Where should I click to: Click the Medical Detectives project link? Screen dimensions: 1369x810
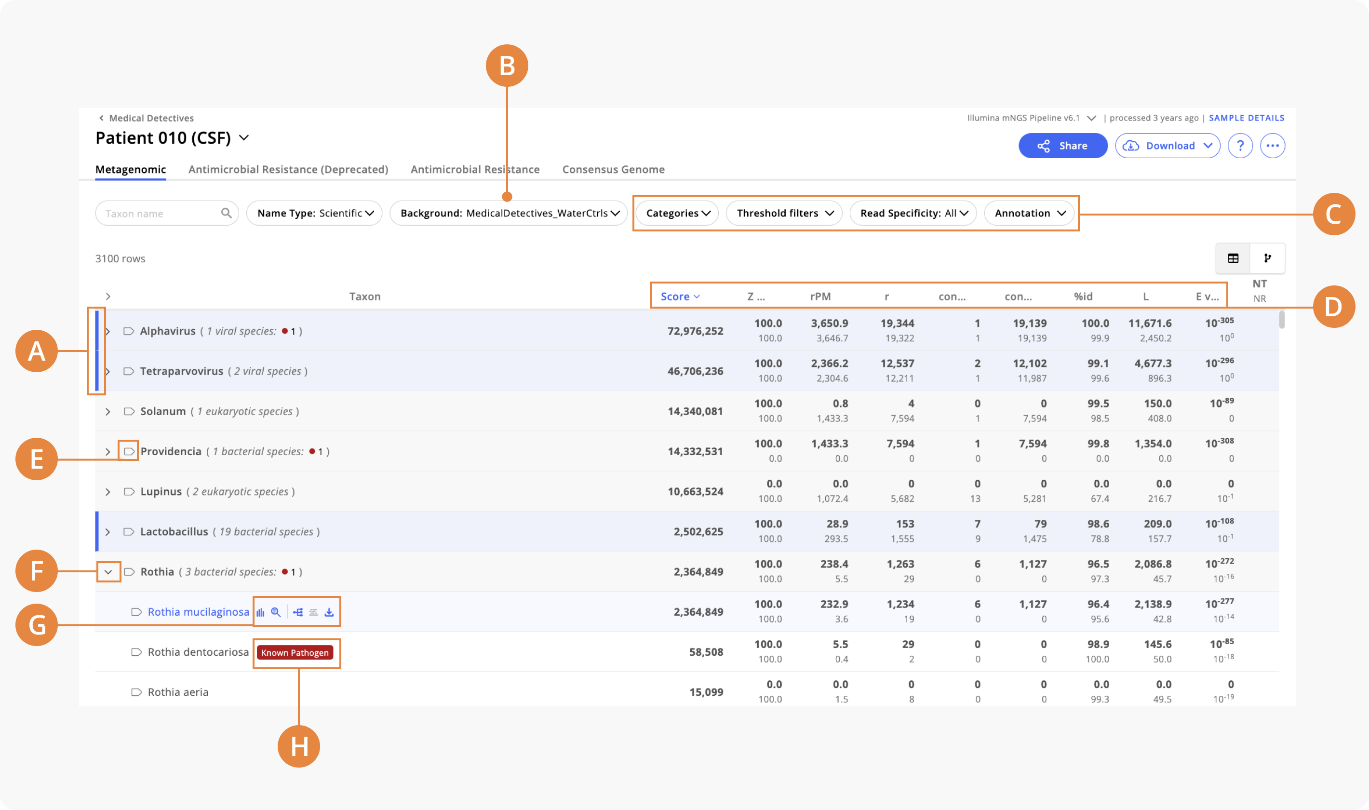point(151,118)
